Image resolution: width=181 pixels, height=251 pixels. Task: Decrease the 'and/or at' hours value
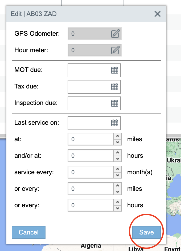pos(117,159)
